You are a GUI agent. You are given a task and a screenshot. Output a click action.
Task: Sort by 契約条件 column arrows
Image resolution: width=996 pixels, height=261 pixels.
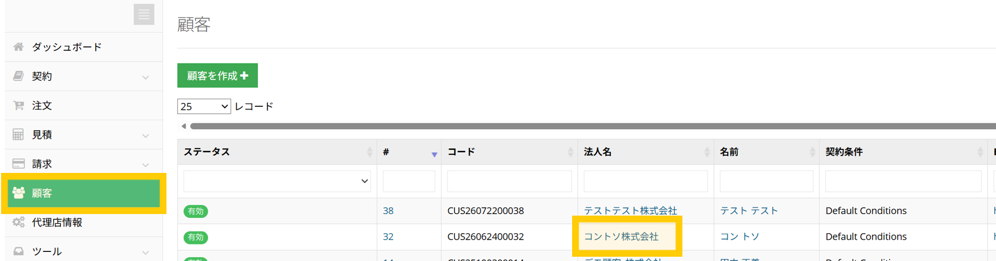[980, 152]
